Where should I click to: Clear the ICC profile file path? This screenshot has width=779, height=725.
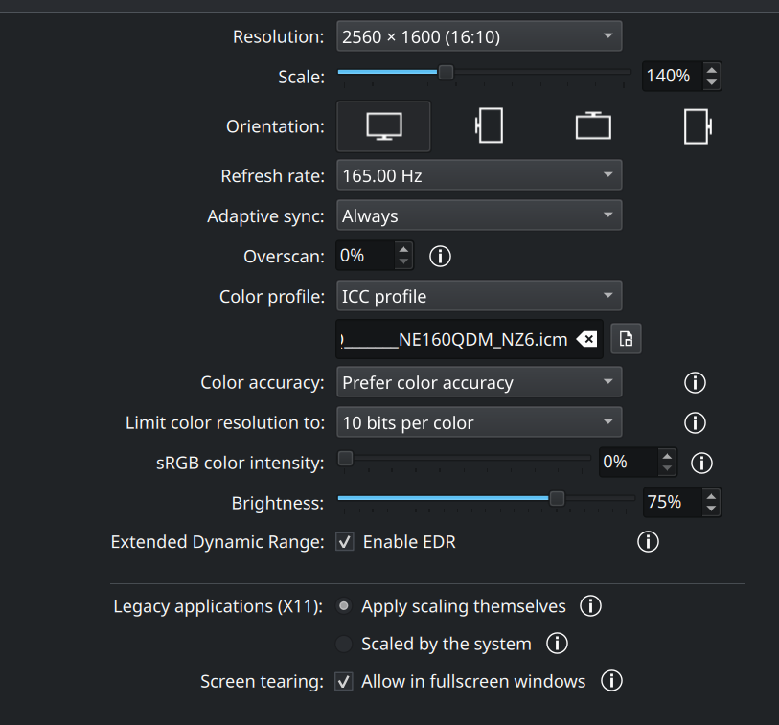587,339
